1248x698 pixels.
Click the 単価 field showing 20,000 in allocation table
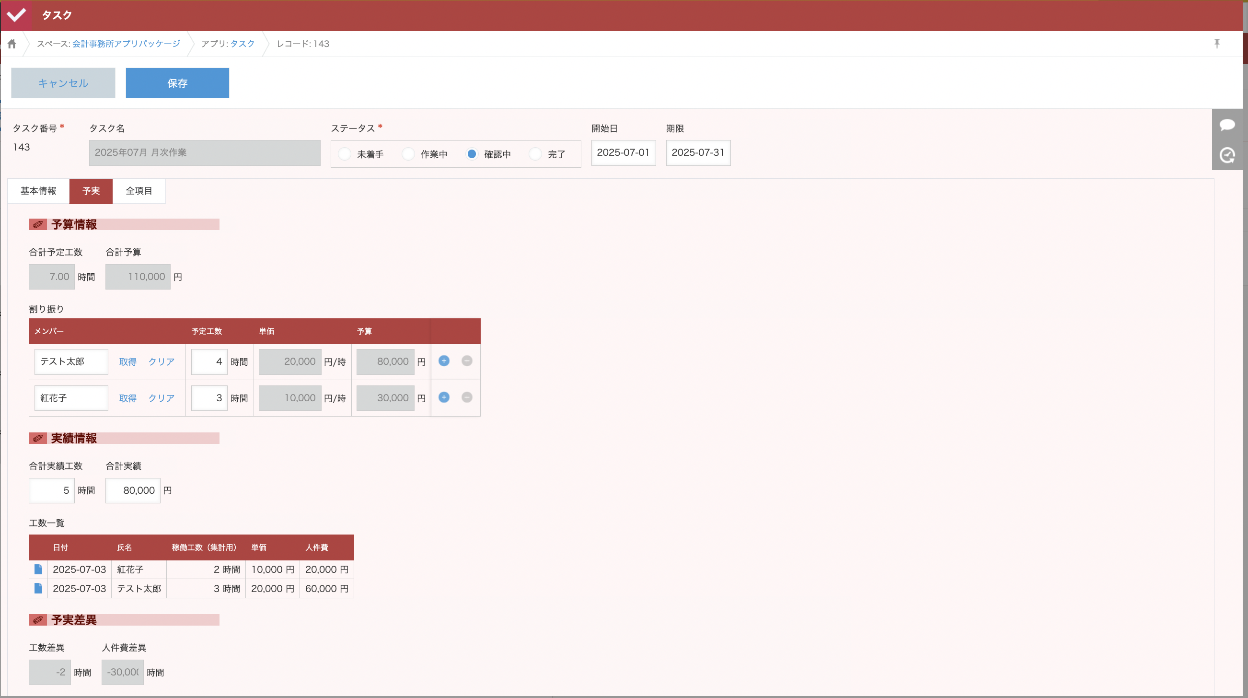(290, 361)
